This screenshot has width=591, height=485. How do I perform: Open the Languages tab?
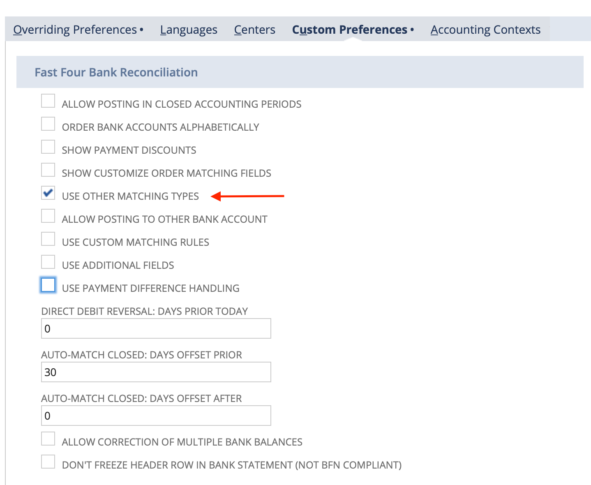pos(189,29)
